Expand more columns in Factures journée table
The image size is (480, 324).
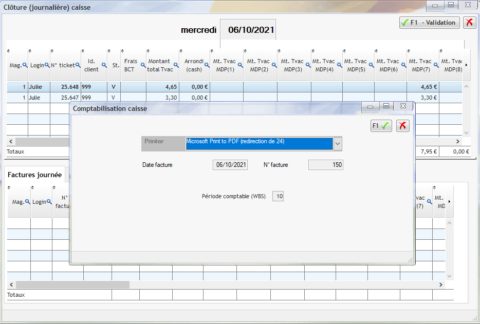450,202
